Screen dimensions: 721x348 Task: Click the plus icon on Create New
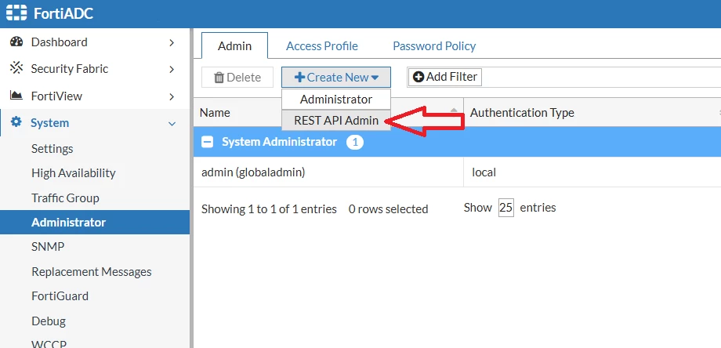[300, 78]
